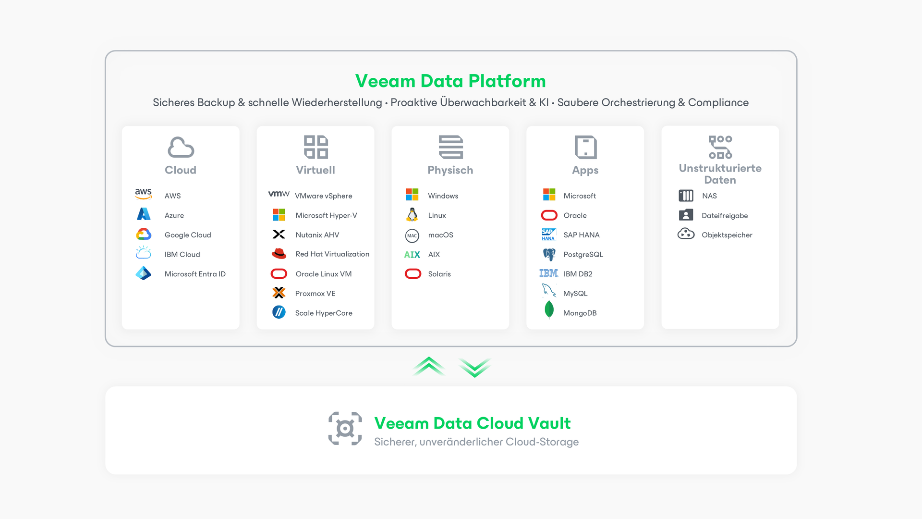Click the Proxmox VE logo icon
922x519 pixels.
click(x=279, y=293)
